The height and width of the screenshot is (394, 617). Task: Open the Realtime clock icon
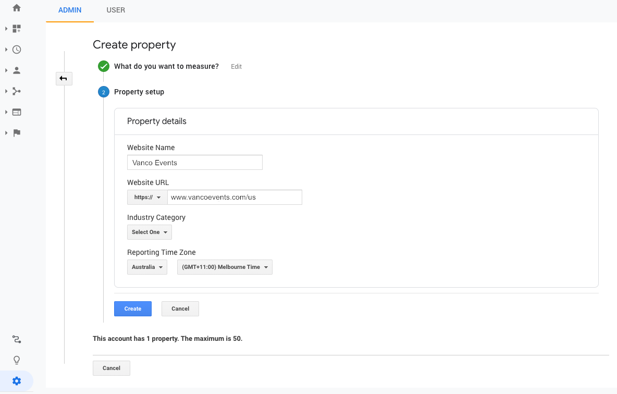click(x=17, y=50)
